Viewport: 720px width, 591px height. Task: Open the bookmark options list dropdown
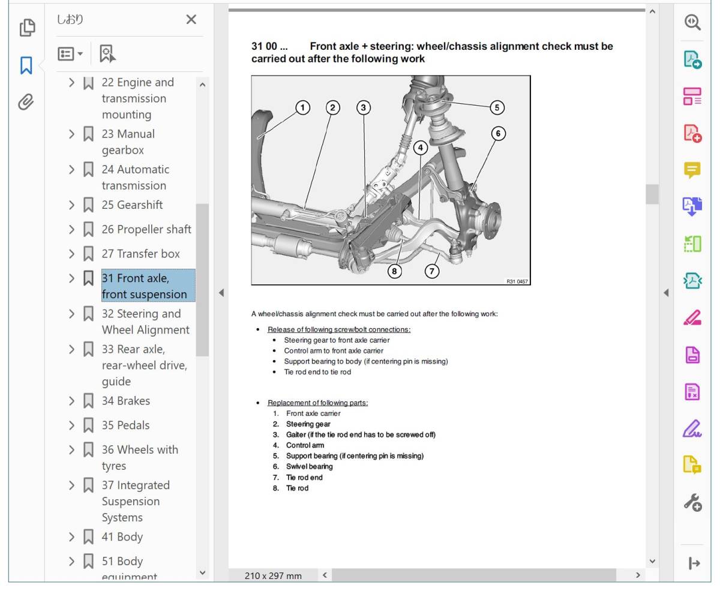tap(71, 53)
